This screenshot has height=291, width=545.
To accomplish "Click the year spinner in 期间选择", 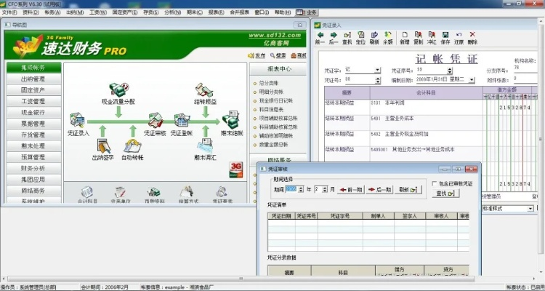I will (x=302, y=189).
